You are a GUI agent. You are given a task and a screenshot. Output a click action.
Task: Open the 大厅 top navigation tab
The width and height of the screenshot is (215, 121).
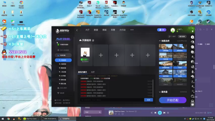coord(87,30)
